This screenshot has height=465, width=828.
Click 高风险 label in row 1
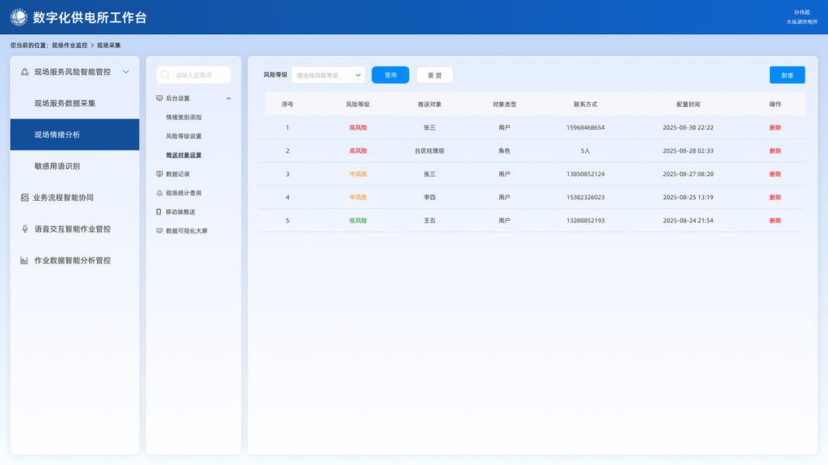pos(358,128)
